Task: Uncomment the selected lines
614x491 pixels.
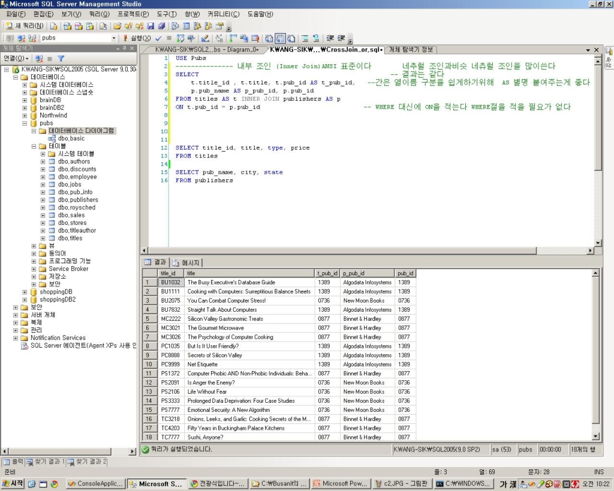Action: [x=316, y=38]
